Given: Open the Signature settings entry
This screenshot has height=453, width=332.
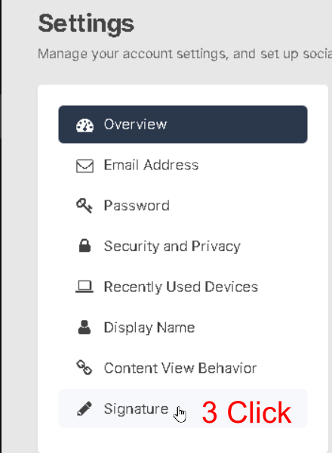Looking at the screenshot, I should point(183,408).
